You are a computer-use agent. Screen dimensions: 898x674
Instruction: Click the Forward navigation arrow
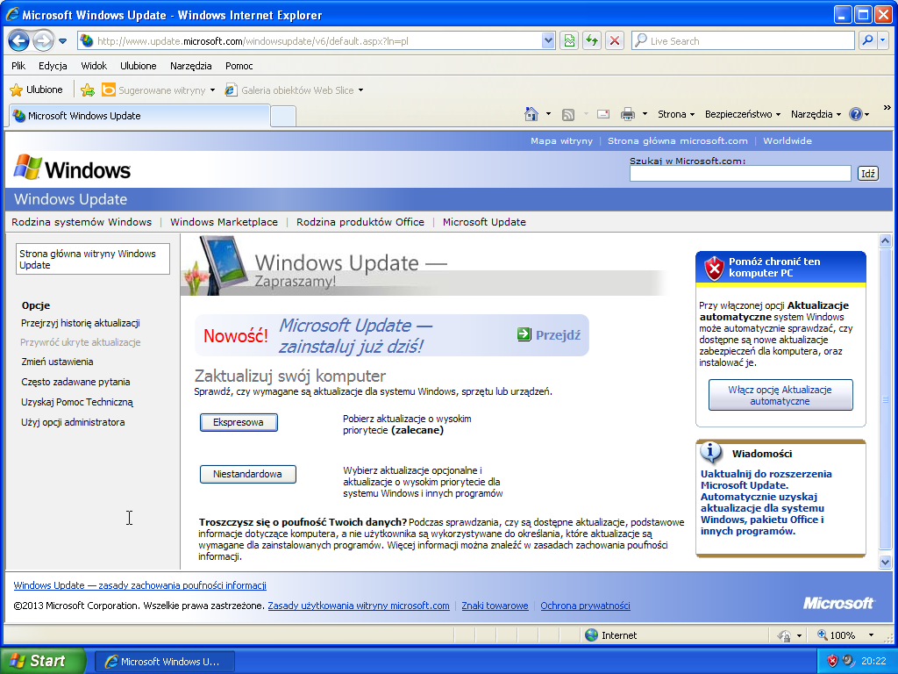pos(43,40)
